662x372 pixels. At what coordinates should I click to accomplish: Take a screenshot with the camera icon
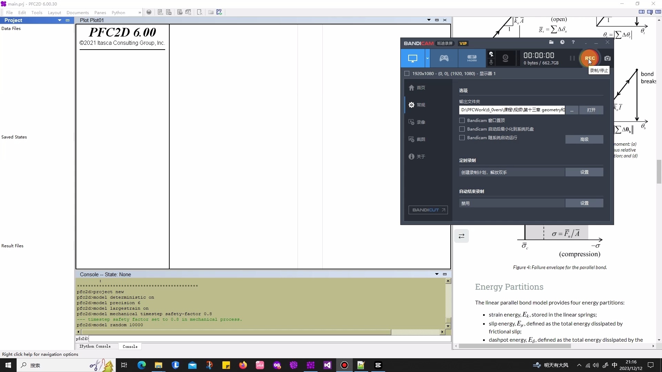click(x=608, y=59)
